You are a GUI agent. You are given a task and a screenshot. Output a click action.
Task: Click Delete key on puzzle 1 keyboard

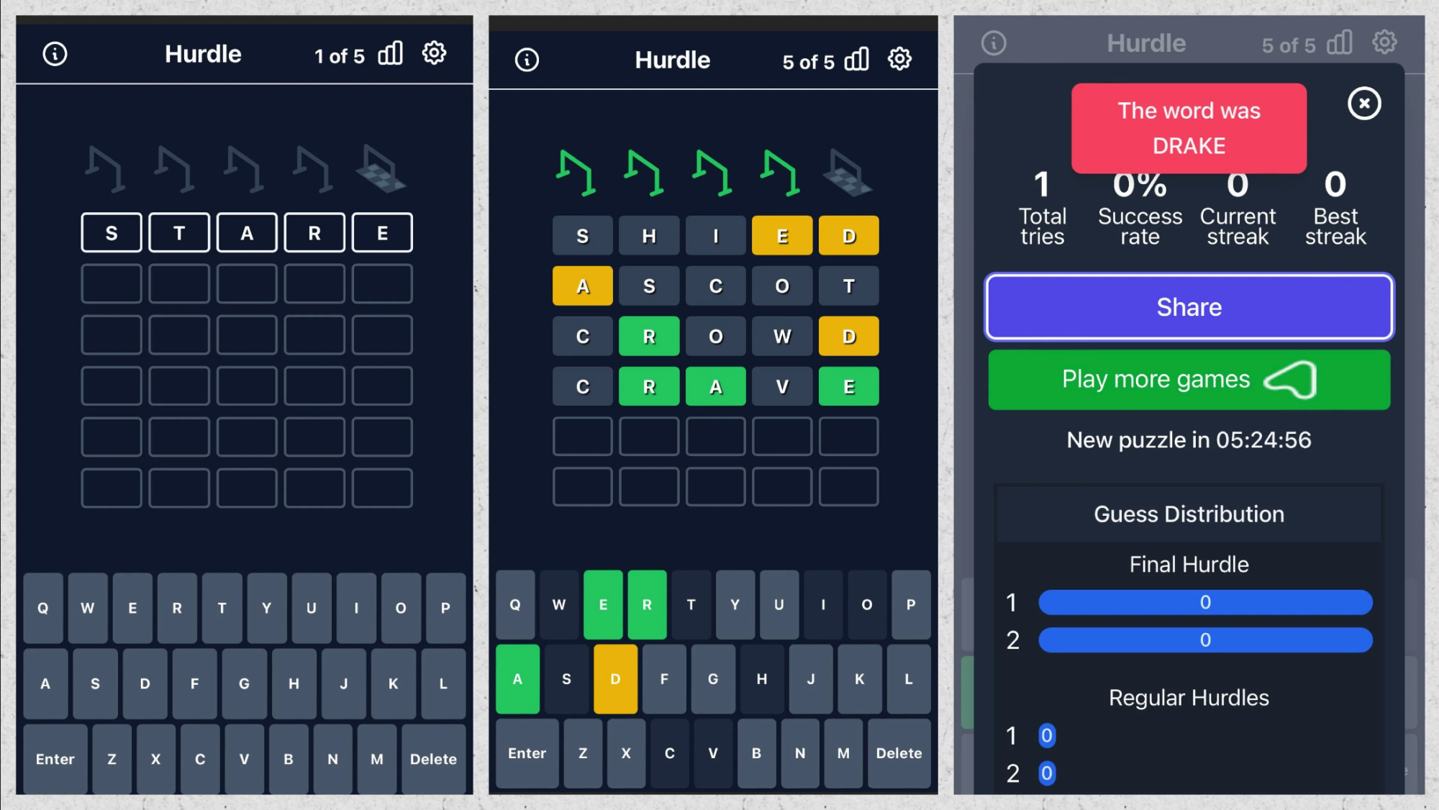point(432,759)
